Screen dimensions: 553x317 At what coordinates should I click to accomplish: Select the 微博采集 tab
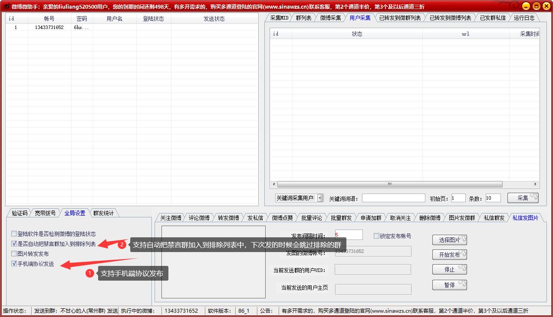[330, 18]
